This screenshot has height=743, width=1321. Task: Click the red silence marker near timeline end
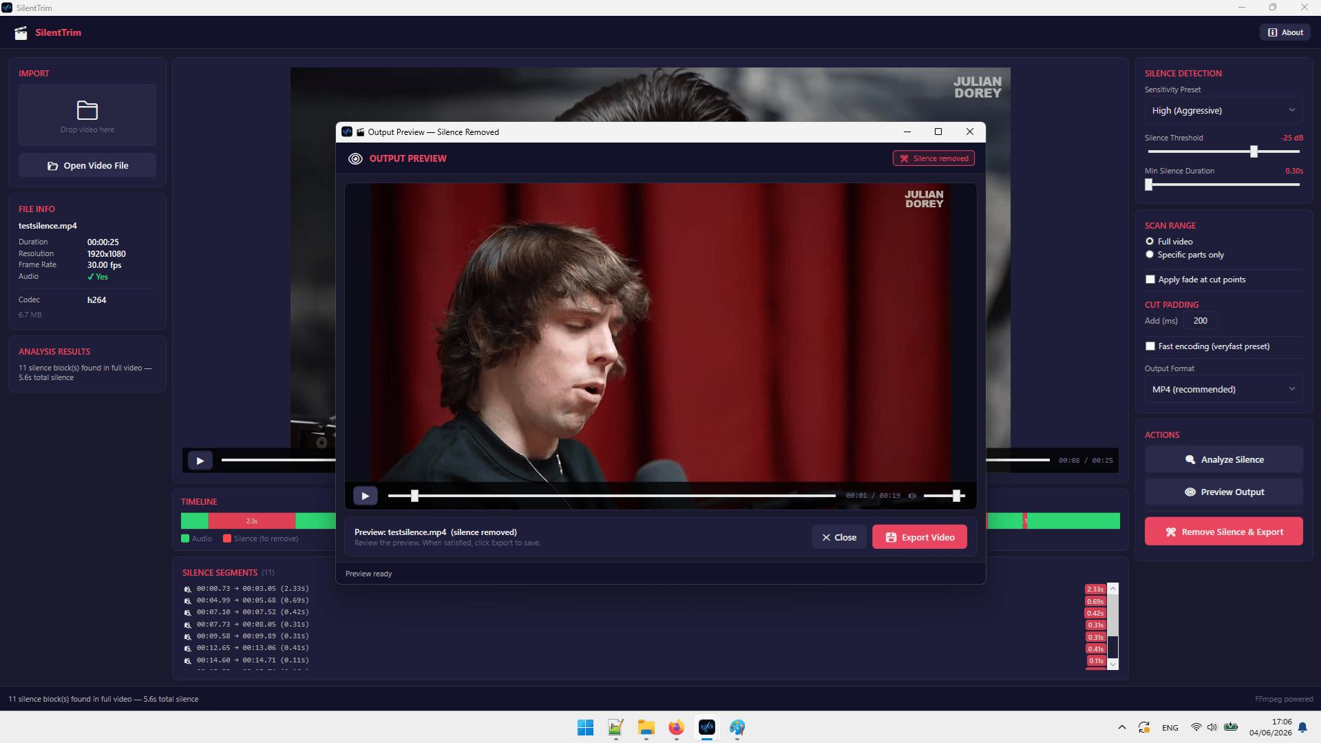click(1025, 521)
